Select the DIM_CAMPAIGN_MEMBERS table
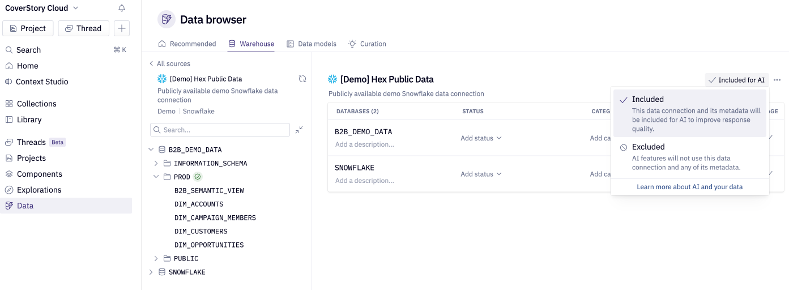This screenshot has height=290, width=789. click(x=215, y=217)
